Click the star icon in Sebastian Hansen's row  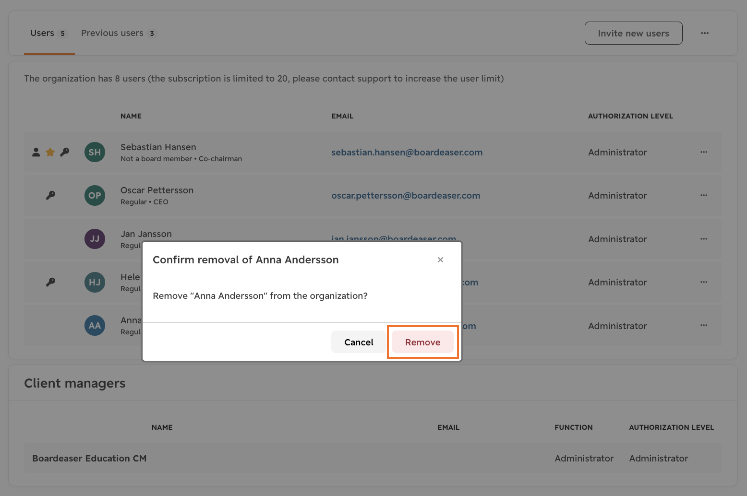pos(50,152)
